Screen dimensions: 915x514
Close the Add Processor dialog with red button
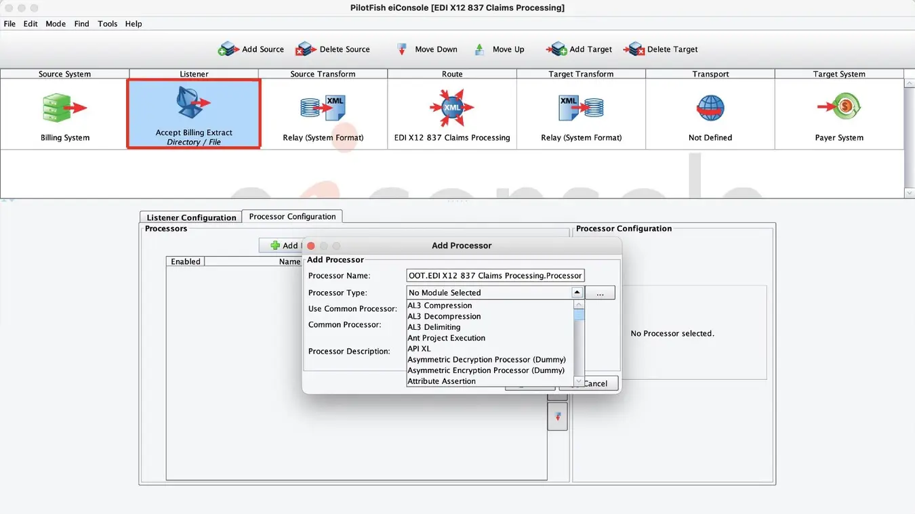point(311,246)
